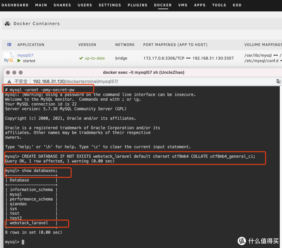This screenshot has height=248, width=282.
Task: Click the terminal URL address field
Action: click(x=75, y=81)
